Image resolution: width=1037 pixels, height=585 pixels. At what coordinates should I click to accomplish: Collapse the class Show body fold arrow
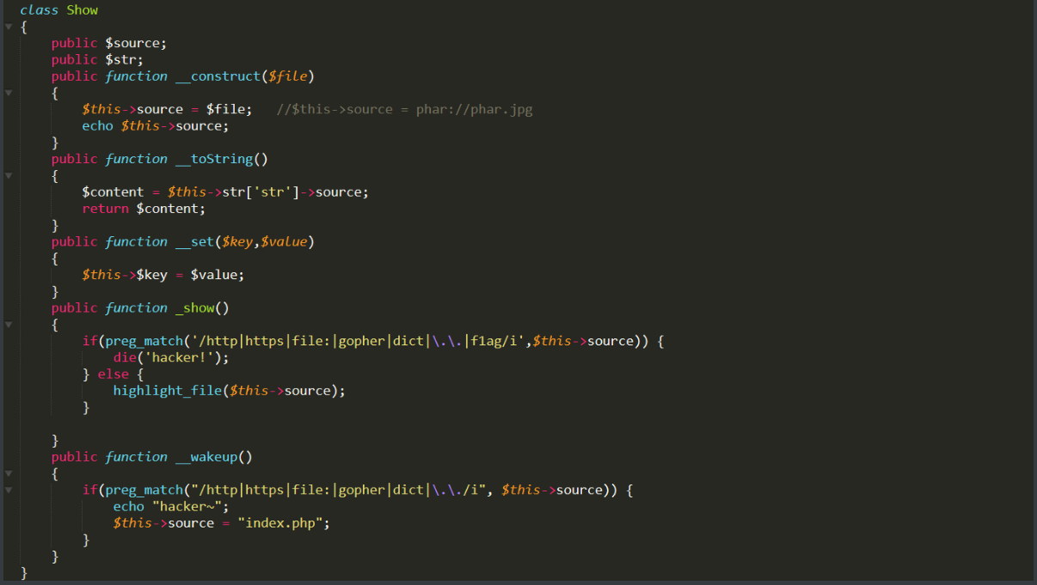(x=8, y=27)
